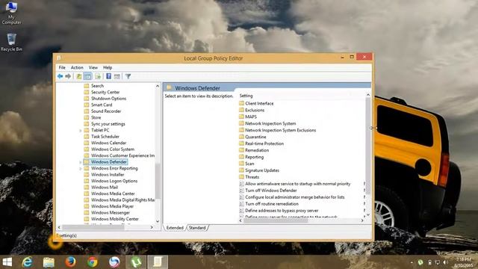Select 'Turn off Windows Defender' policy setting
This screenshot has width=478, height=269.
(x=270, y=191)
